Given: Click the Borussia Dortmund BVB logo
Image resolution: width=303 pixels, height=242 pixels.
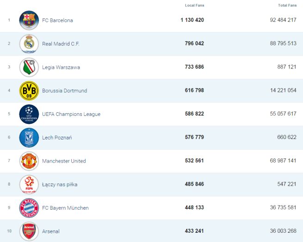Looking at the screenshot, I should coord(29,91).
